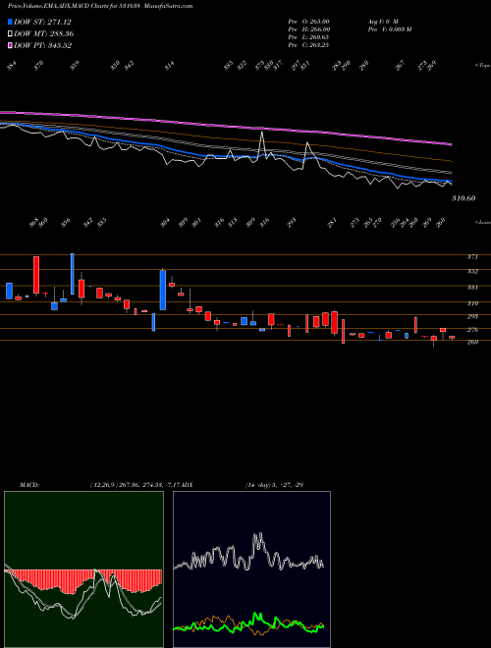Click the MACD values '267.36, 274.53, -7.17'
Screen dimensions: 491x648
150,485
